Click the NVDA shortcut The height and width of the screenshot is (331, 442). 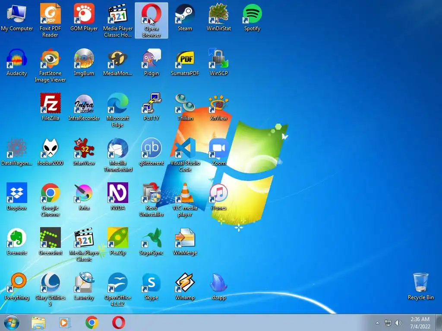click(x=118, y=197)
